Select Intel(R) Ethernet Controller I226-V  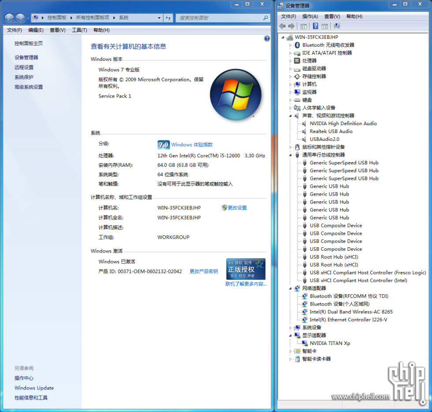click(x=348, y=320)
